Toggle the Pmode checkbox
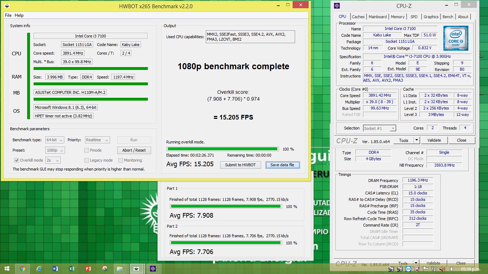 tap(87, 150)
